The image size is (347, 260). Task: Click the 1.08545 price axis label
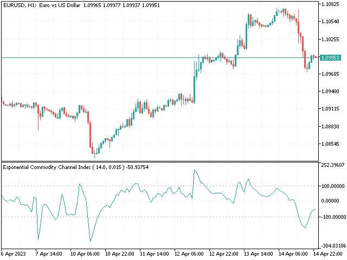330,144
